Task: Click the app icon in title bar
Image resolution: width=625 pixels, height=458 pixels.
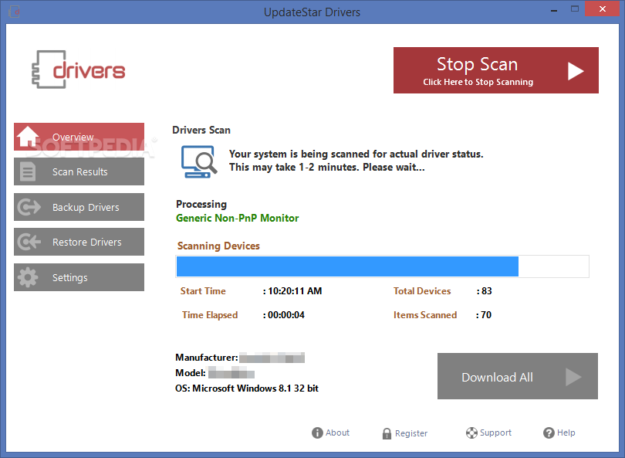Action: point(15,12)
